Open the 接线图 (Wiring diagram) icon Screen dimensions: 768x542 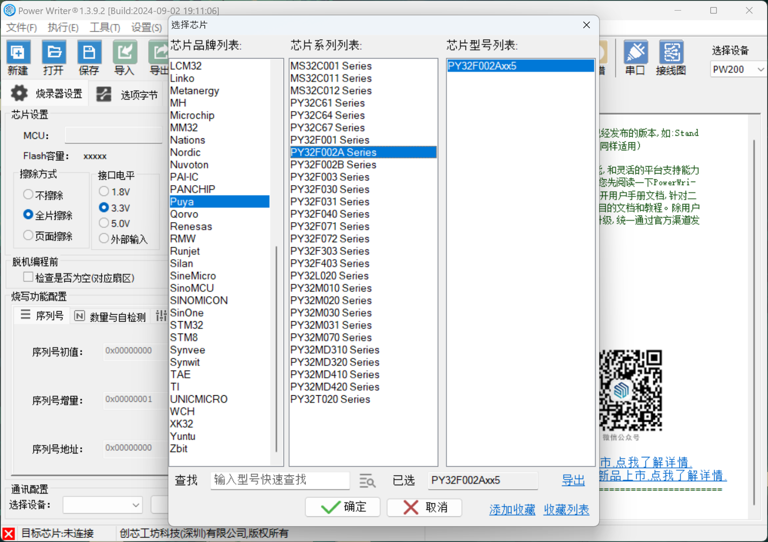[671, 58]
